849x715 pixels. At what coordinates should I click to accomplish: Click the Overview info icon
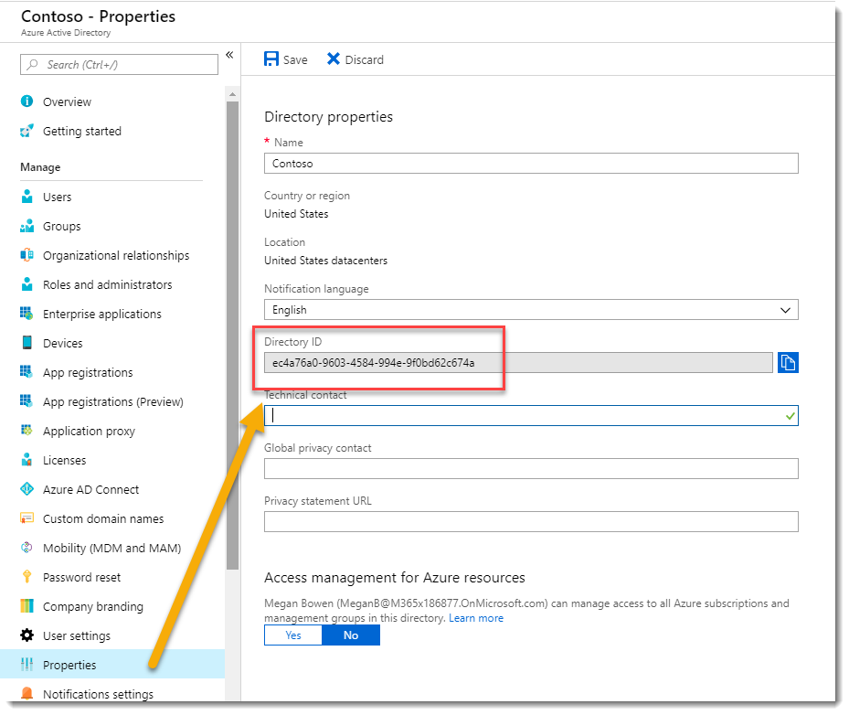pyautogui.click(x=27, y=101)
